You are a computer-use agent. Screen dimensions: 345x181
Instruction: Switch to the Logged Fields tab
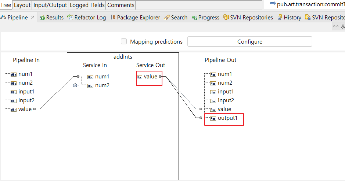[x=87, y=5]
